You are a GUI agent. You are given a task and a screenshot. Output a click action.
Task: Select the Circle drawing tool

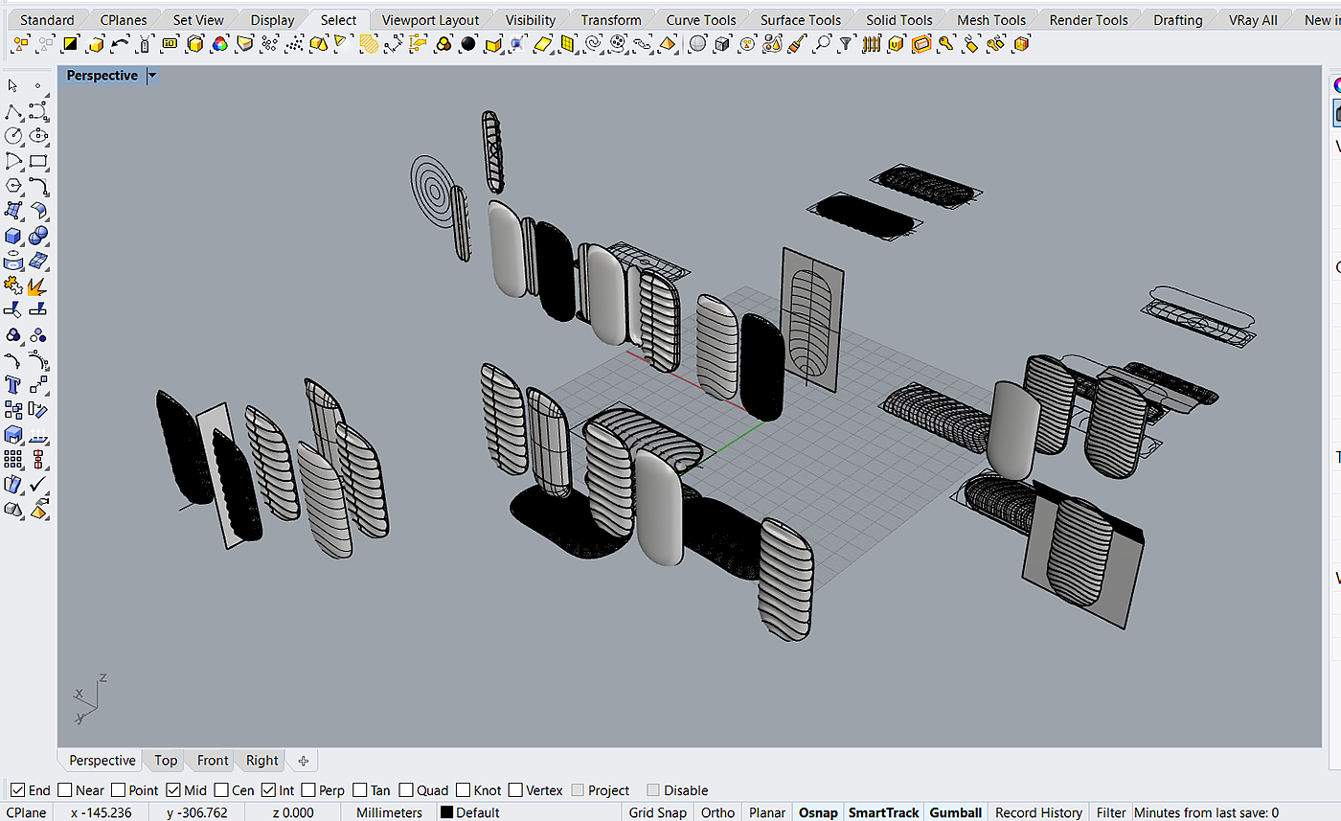[x=13, y=136]
